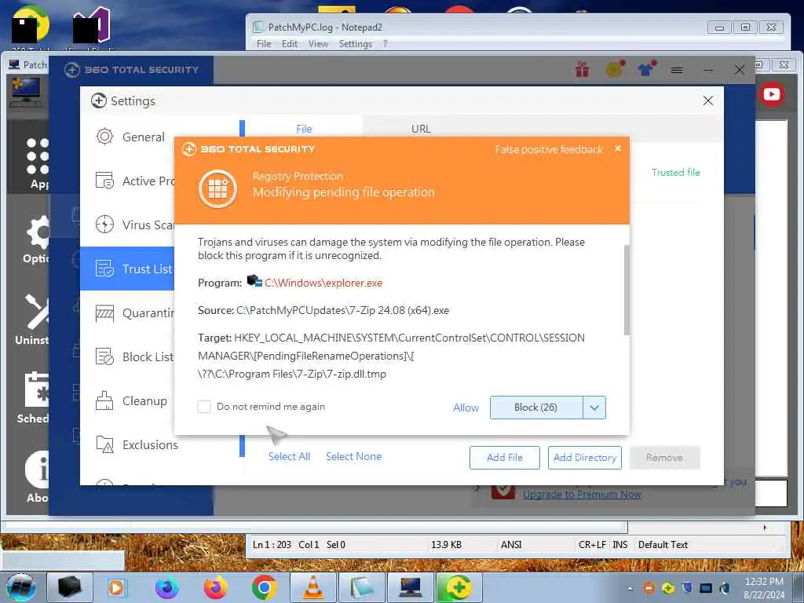
Task: Click Add File button
Action: pyautogui.click(x=505, y=458)
